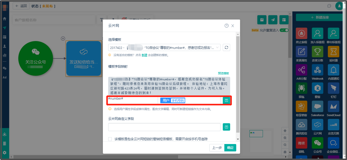Open the user avatar menu

click(339, 6)
